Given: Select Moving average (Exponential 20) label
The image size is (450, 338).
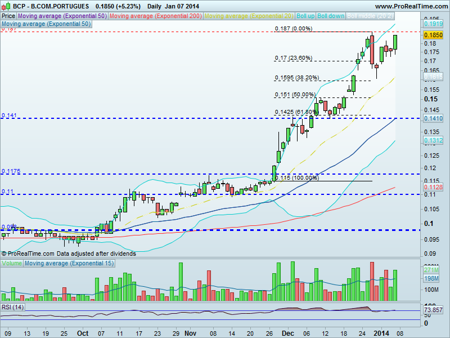Looking at the screenshot, I should click(249, 16).
